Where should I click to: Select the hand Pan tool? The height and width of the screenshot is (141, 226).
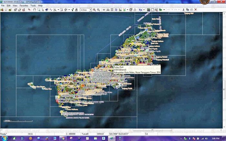click(x=34, y=10)
